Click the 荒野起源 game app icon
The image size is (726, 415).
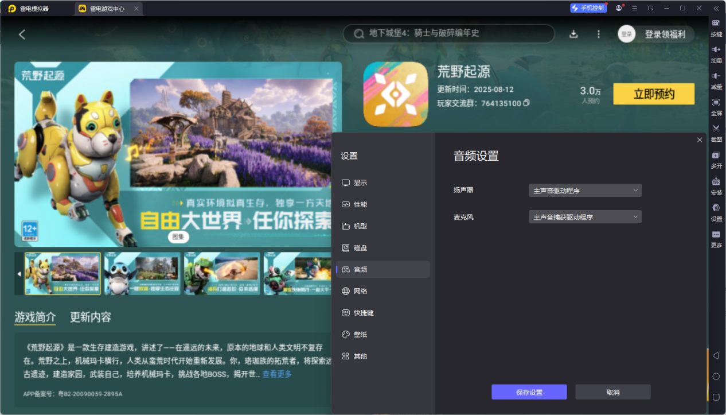pos(396,94)
